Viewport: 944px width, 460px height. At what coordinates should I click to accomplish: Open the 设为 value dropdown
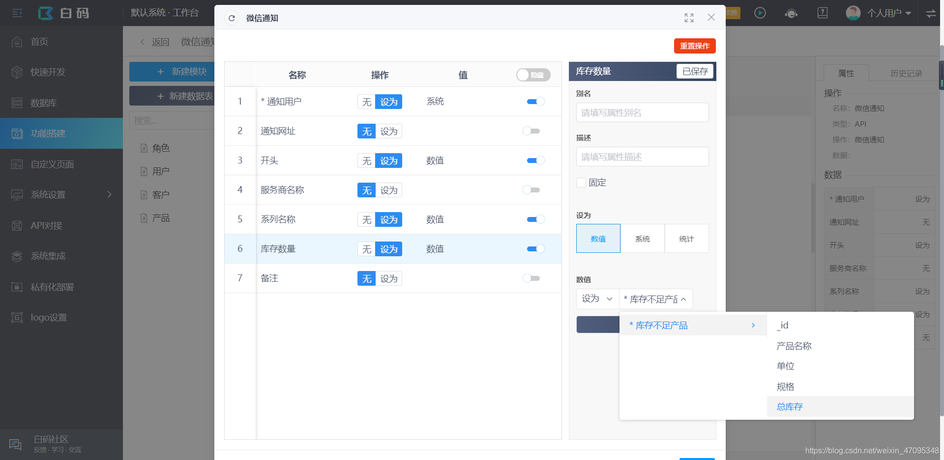click(597, 298)
